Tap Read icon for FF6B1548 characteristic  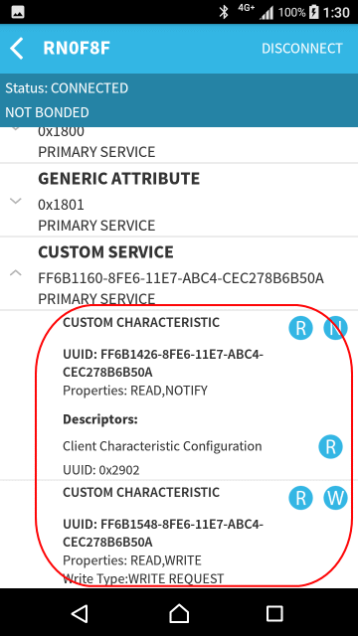pos(300,498)
